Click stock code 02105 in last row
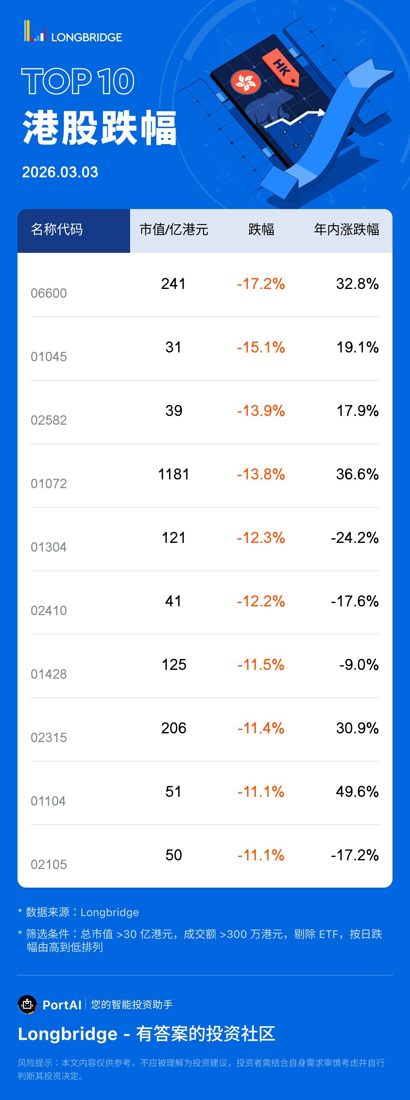410x1100 pixels. 48,865
